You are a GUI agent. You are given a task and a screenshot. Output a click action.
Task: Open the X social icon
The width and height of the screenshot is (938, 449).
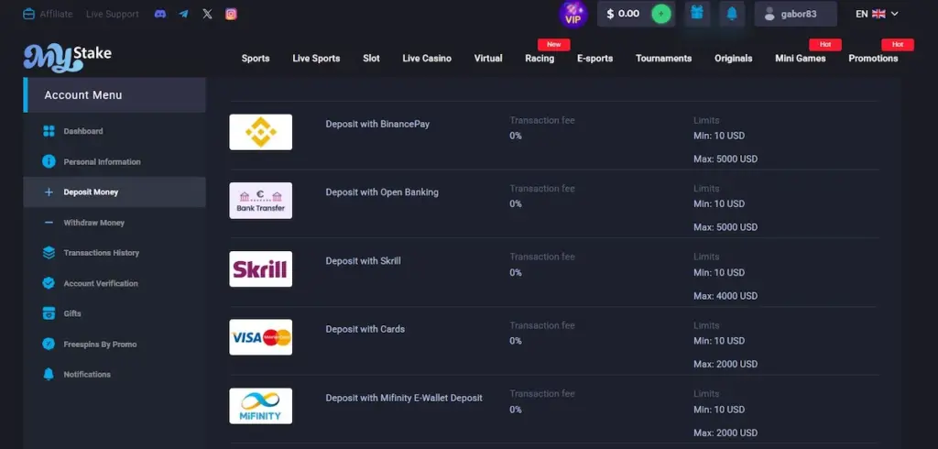pyautogui.click(x=207, y=14)
